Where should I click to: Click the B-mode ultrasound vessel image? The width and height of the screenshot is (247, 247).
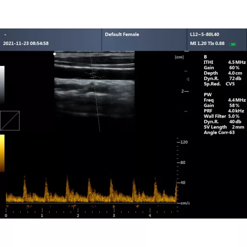click(x=95, y=84)
